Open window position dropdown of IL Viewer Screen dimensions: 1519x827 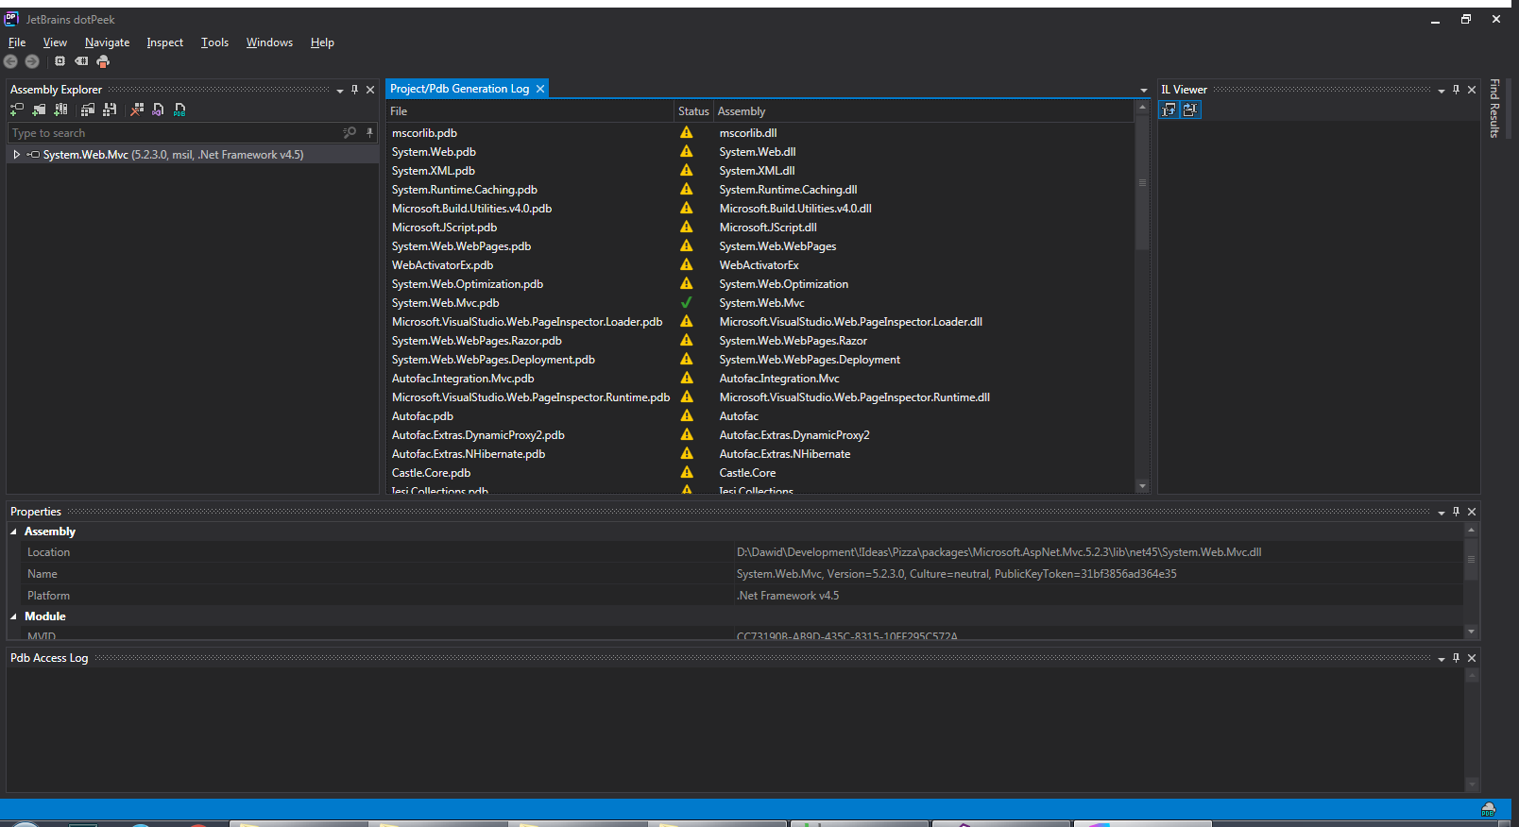1442,91
